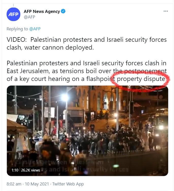
Task: Click the circled 'property dispute' text
Action: [x=141, y=79]
